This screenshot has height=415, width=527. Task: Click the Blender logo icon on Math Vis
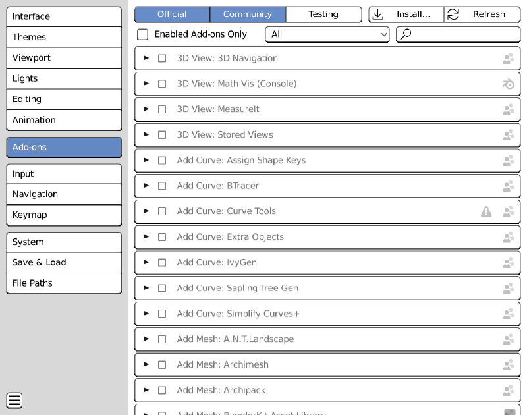508,84
